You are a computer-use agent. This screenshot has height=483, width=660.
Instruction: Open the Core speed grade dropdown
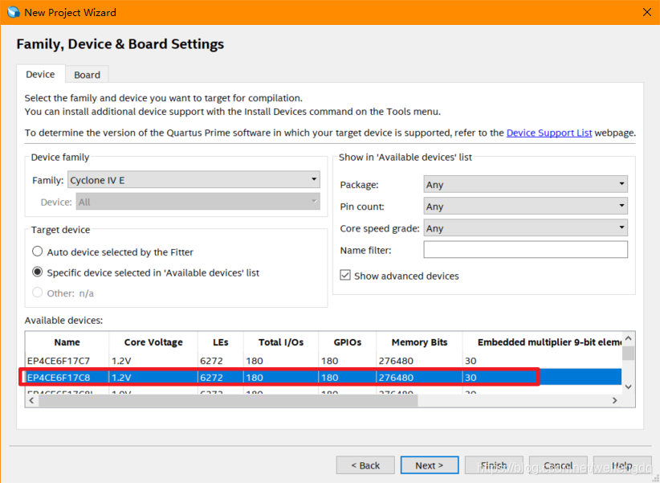click(x=525, y=228)
